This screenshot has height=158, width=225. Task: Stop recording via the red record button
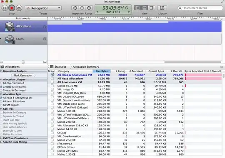(x=12, y=8)
